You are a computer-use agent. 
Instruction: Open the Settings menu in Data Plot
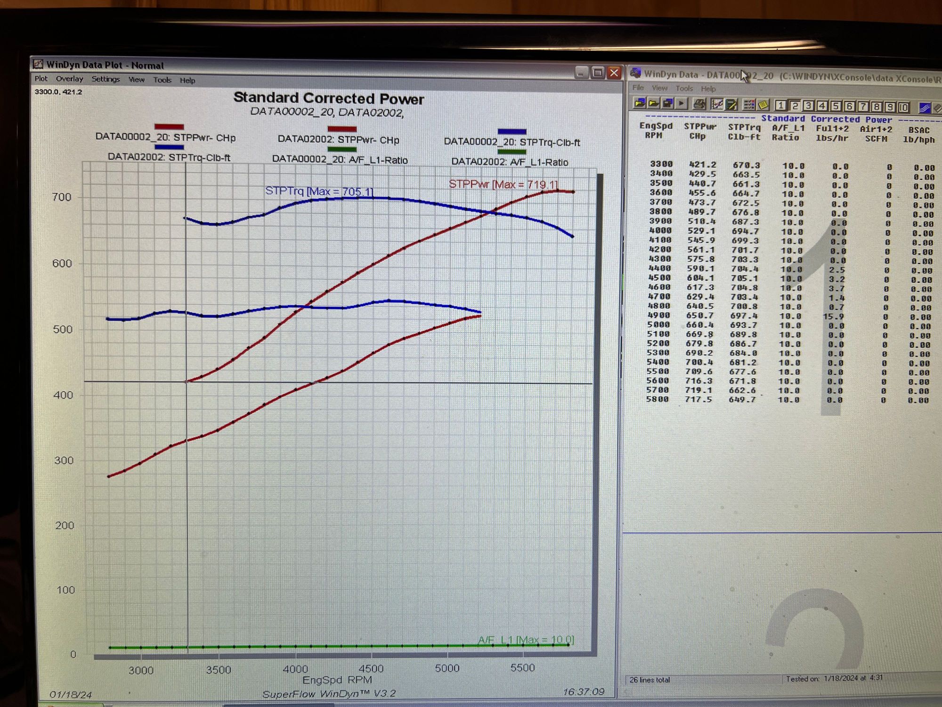pos(106,79)
